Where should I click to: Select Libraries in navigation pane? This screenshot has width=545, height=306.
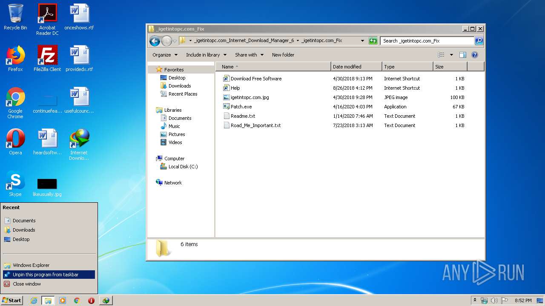click(173, 110)
